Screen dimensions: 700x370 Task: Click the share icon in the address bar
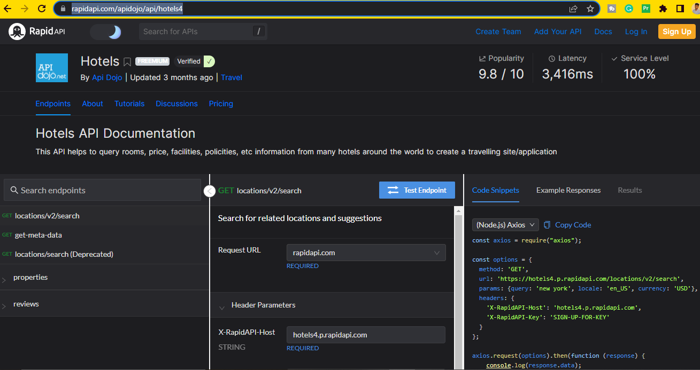(573, 9)
